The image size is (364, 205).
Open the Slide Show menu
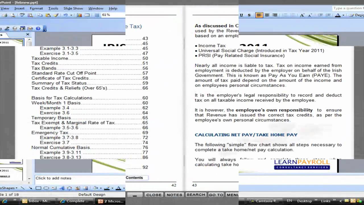point(73,8)
